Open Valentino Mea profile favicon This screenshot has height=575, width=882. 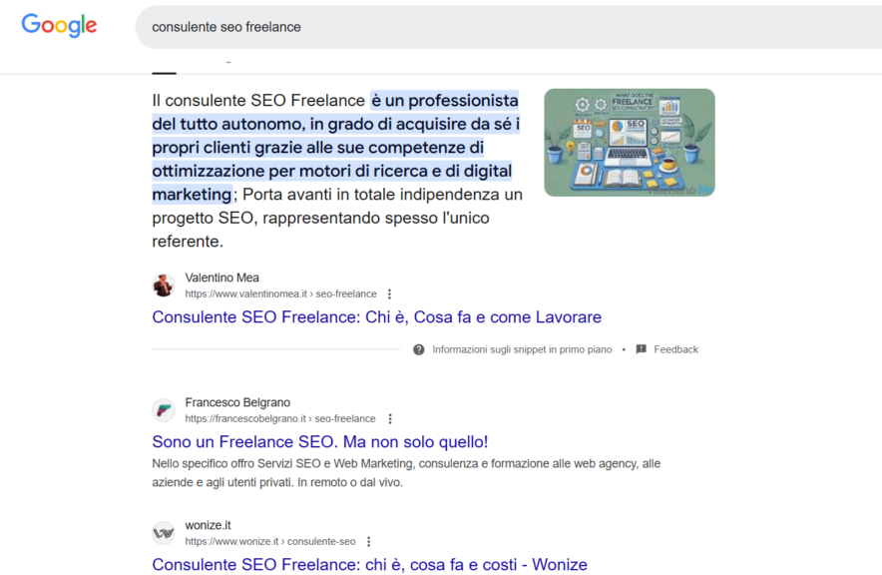point(164,286)
